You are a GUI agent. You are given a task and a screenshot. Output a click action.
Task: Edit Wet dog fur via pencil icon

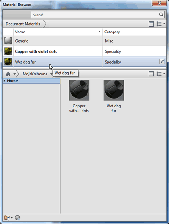tap(162, 61)
